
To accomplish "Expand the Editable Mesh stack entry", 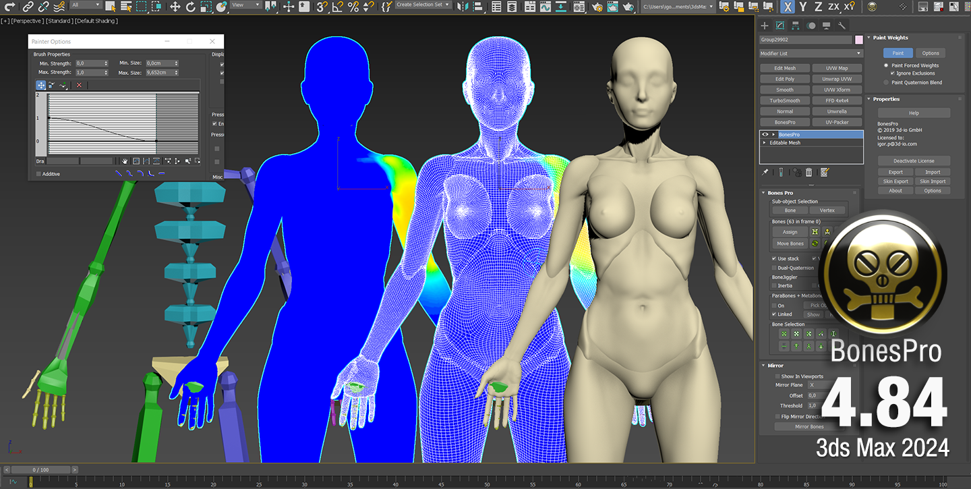I will tap(765, 143).
